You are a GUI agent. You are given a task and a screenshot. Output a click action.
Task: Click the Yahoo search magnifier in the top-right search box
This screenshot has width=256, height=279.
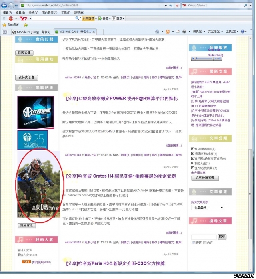[246, 5]
